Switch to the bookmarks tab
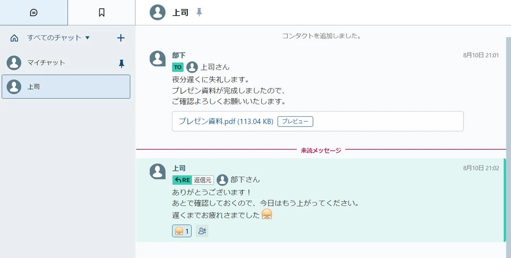511x258 pixels. pyautogui.click(x=101, y=13)
